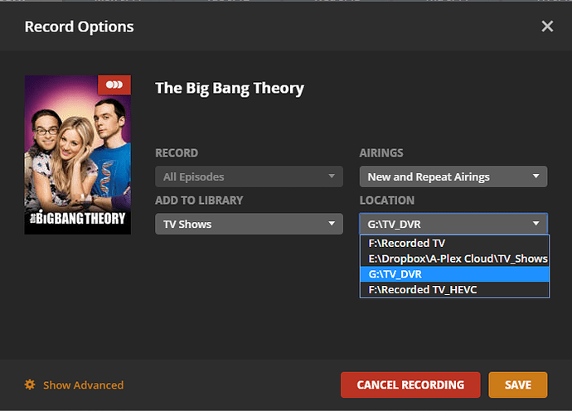Expand the Add to Library dropdown
The height and width of the screenshot is (411, 572).
(249, 224)
